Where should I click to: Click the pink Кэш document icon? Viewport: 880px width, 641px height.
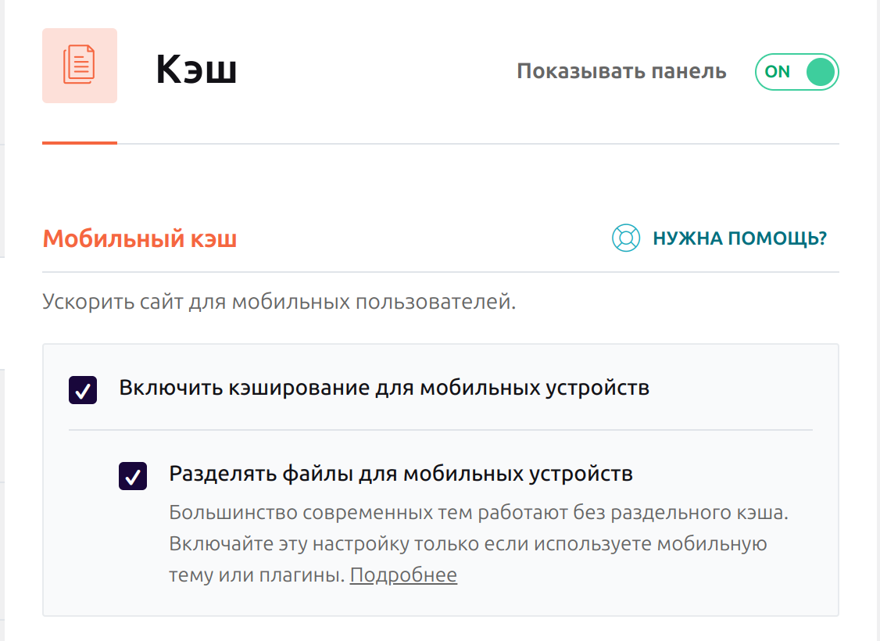[x=80, y=66]
